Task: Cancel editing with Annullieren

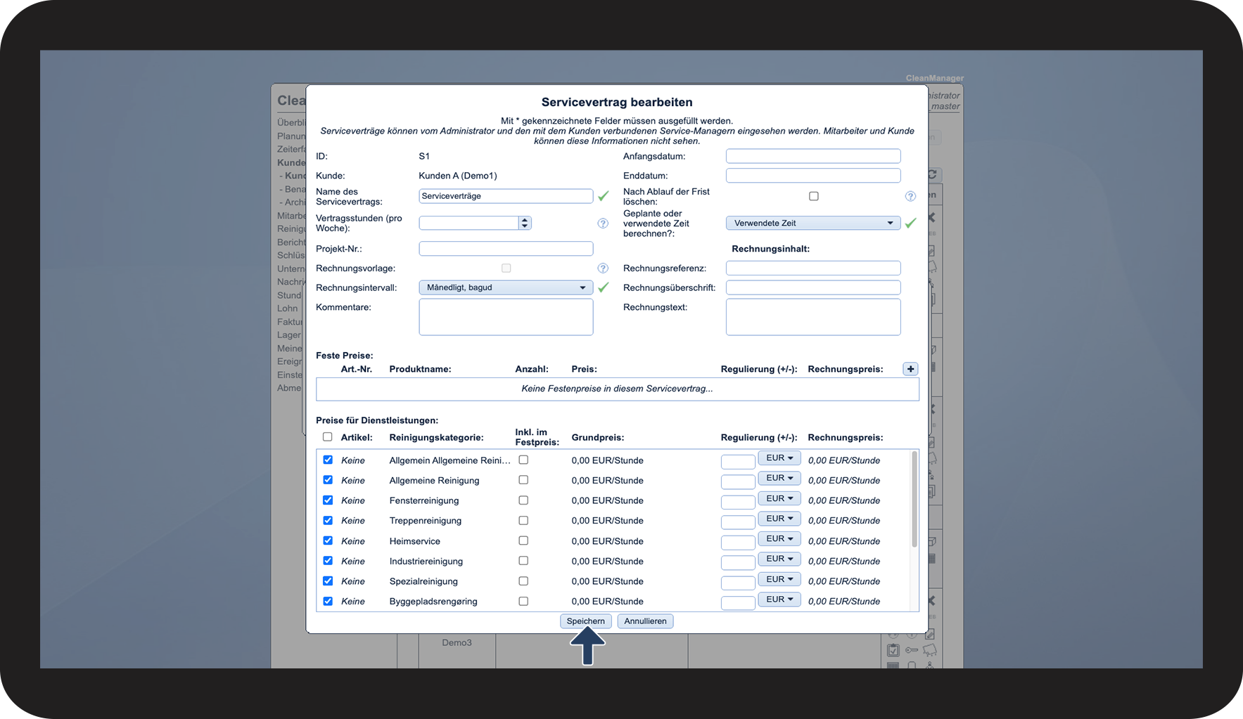Action: pos(645,621)
